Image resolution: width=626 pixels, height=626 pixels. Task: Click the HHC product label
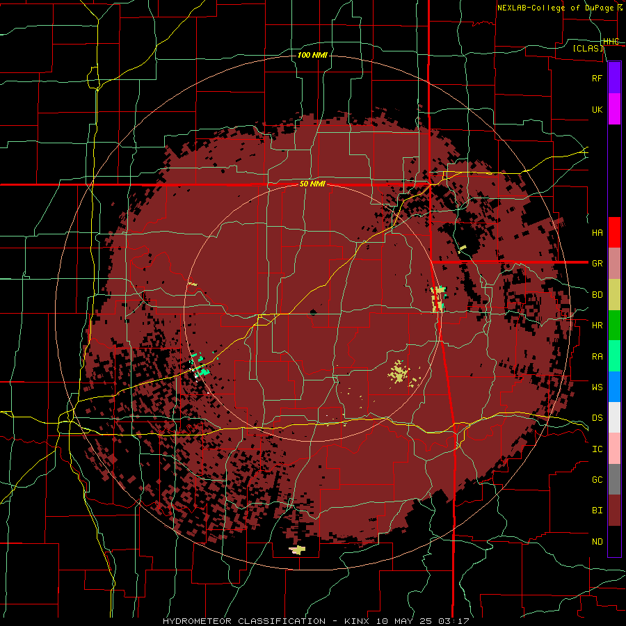click(611, 42)
